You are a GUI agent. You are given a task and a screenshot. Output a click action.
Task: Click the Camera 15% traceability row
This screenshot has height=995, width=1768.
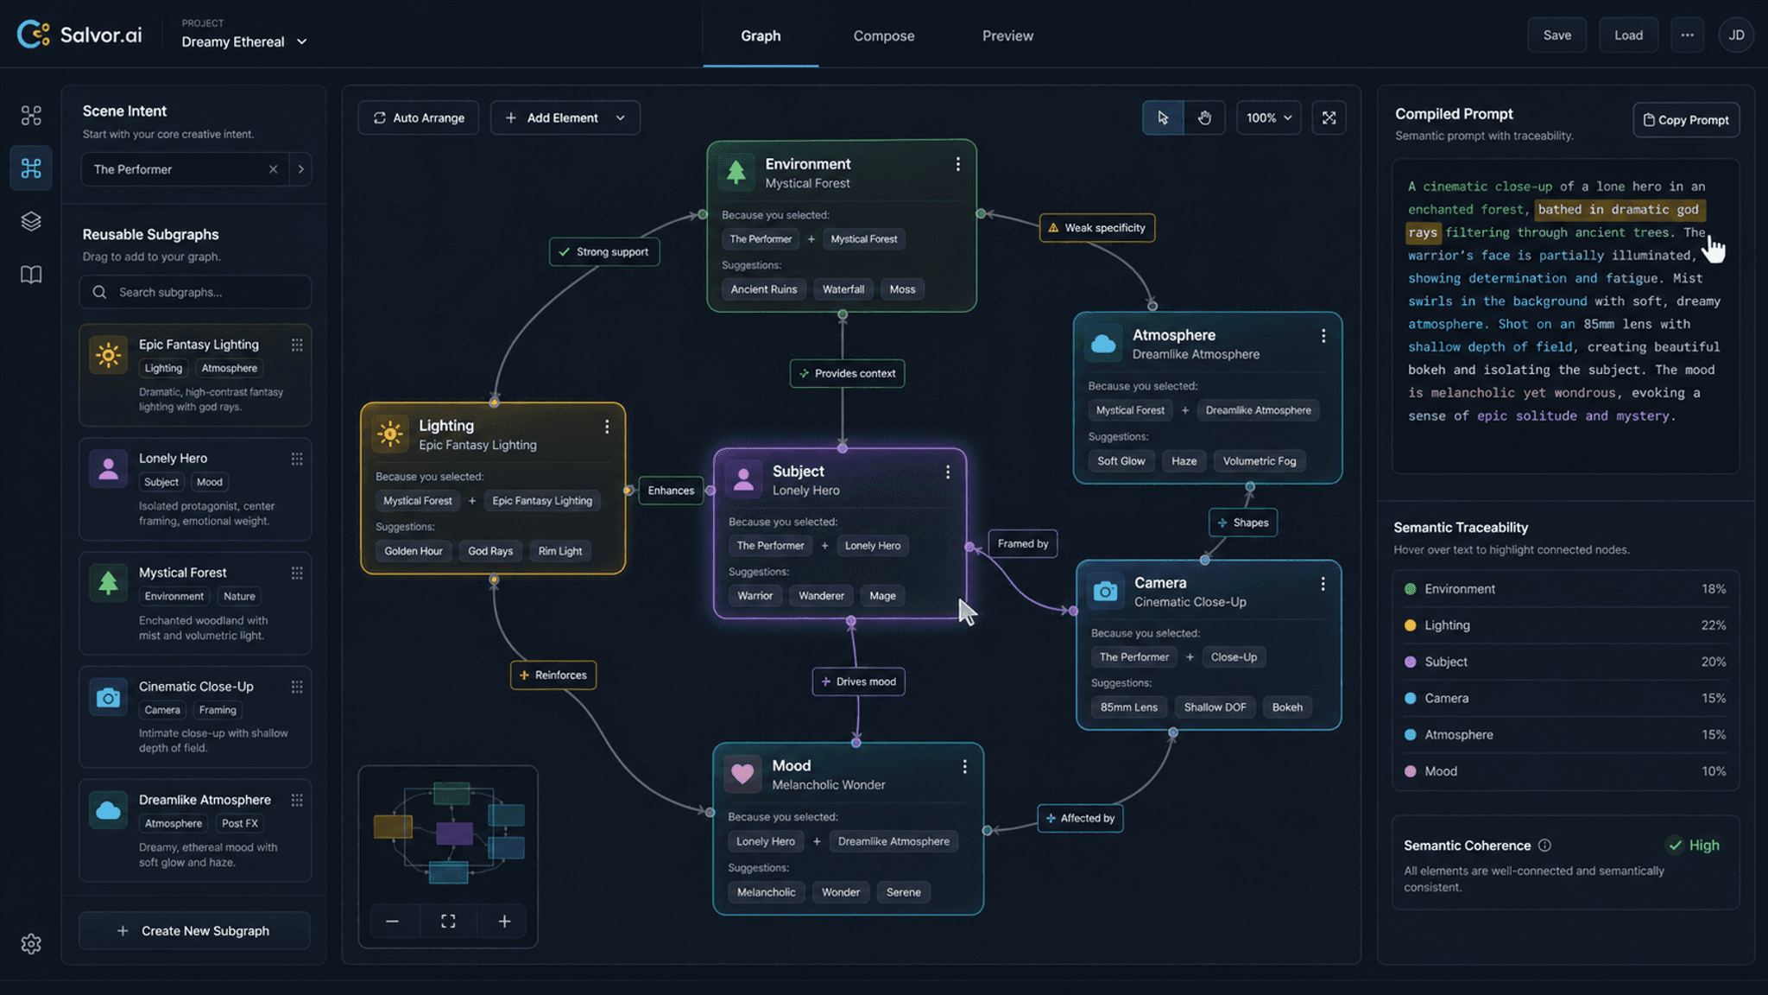(1565, 698)
